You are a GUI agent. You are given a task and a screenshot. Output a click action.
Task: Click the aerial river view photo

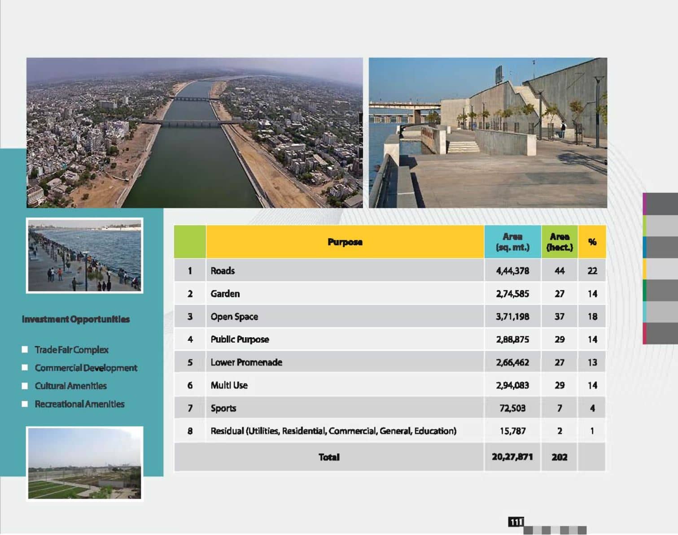click(194, 133)
